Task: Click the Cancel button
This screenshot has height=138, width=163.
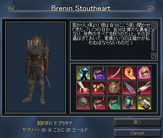Action: (138, 133)
